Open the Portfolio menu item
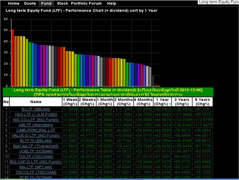Screen dimensions: 239x180 click(80, 3)
